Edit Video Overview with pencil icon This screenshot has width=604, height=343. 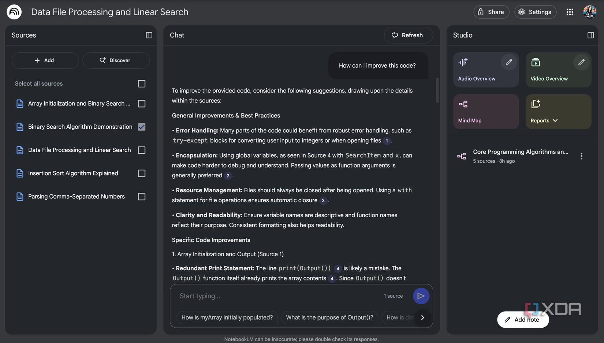581,63
